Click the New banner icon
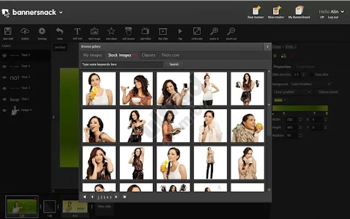The image size is (350, 219). pyautogui.click(x=256, y=10)
